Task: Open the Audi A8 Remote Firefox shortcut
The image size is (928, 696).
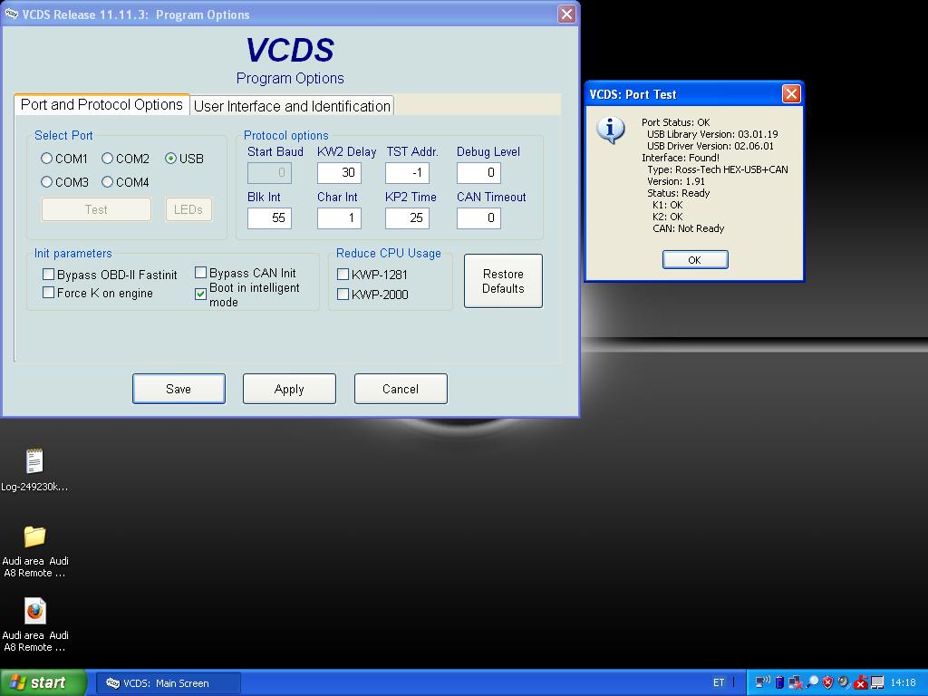Action: click(x=34, y=612)
